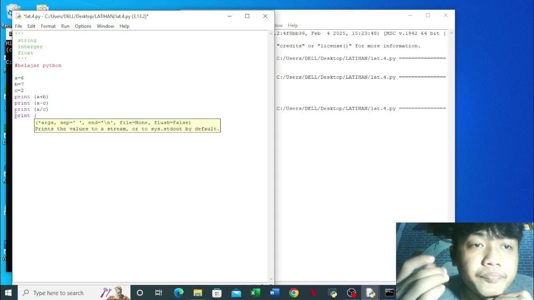Click the "string" text in the docstring
Viewport: 534px width, 300px height.
tap(27, 40)
